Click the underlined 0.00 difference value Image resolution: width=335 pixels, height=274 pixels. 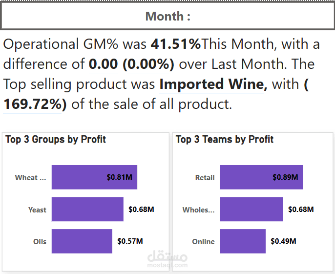pyautogui.click(x=103, y=64)
